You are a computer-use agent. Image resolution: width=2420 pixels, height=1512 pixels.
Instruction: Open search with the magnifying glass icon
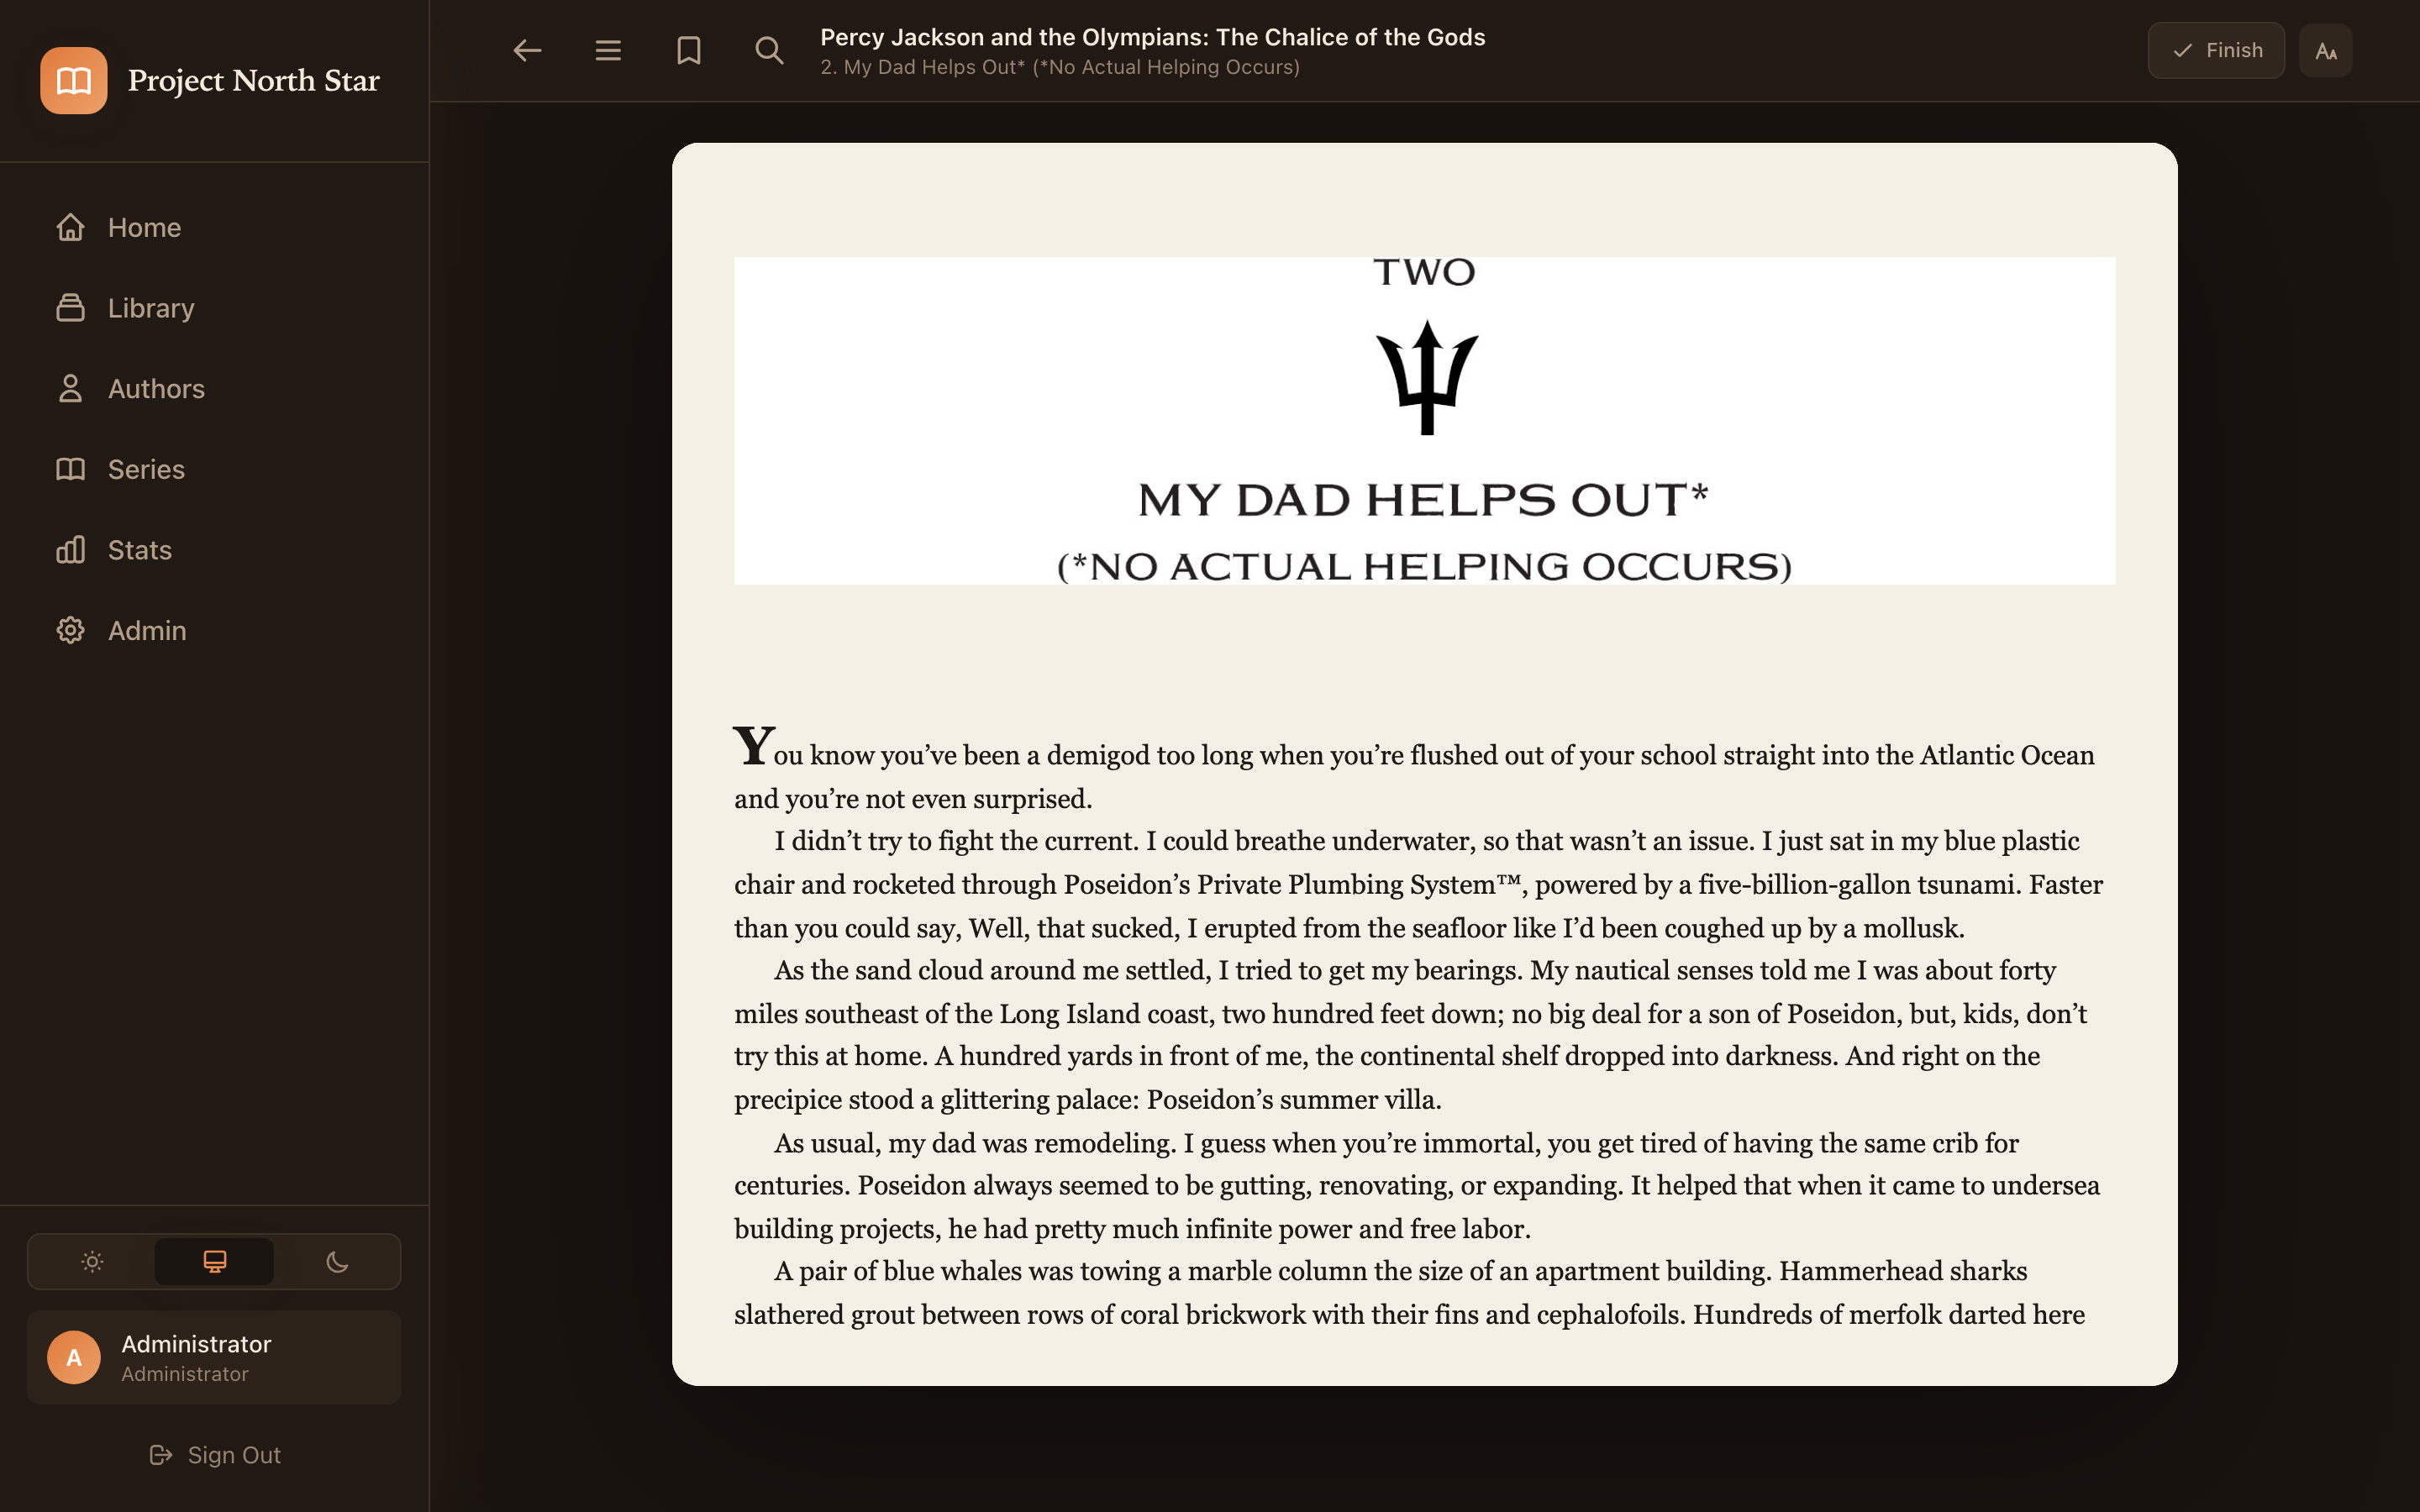tap(769, 50)
